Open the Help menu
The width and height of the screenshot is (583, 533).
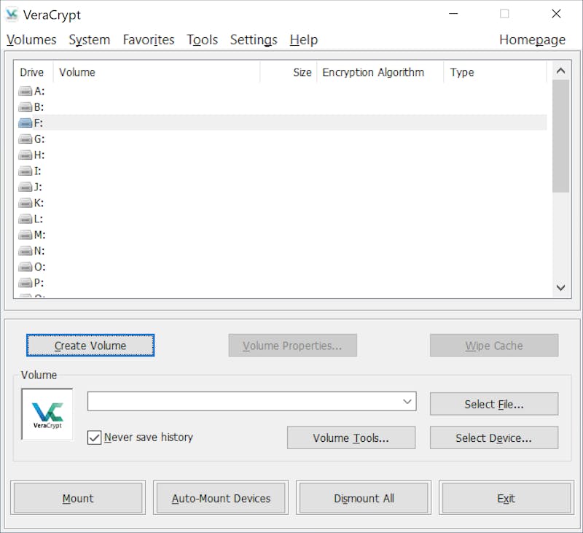[304, 39]
